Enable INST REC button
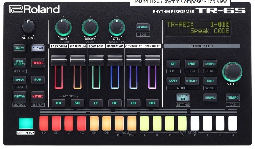This screenshot has height=149, width=255. pyautogui.click(x=38, y=96)
